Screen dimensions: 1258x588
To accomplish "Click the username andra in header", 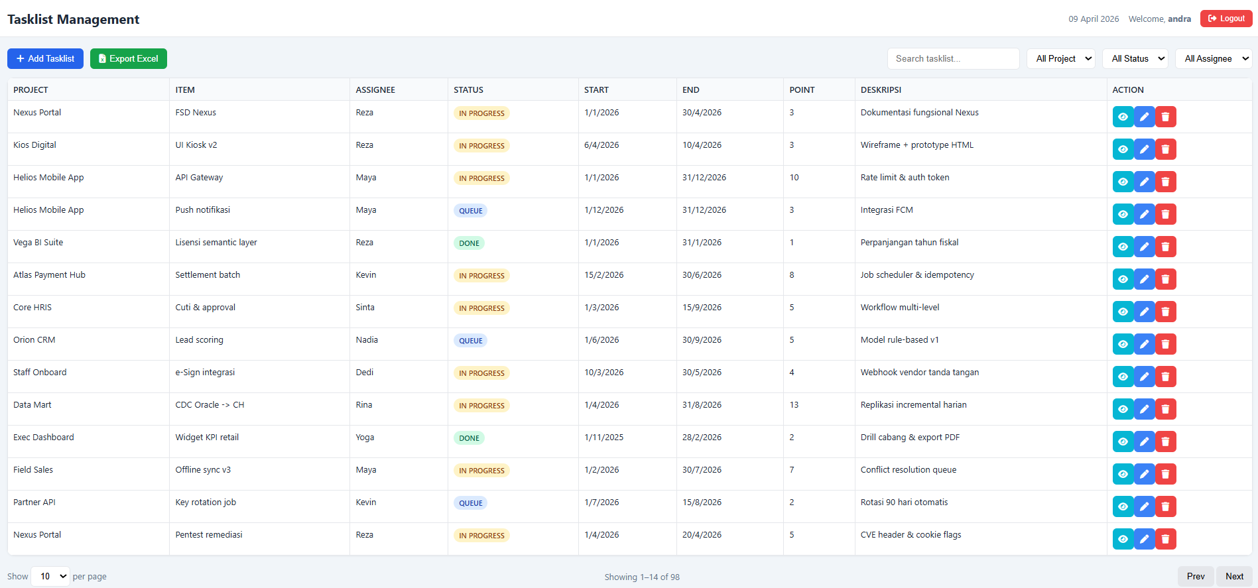I will click(1179, 19).
